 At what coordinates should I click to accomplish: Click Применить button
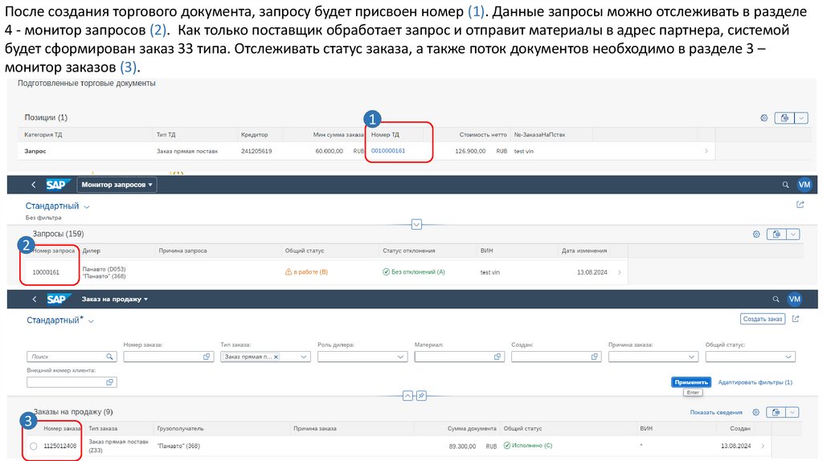point(691,382)
